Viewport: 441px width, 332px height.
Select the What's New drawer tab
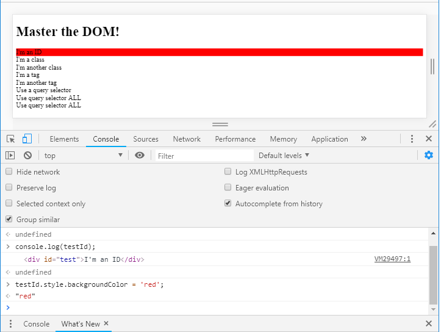(81, 324)
